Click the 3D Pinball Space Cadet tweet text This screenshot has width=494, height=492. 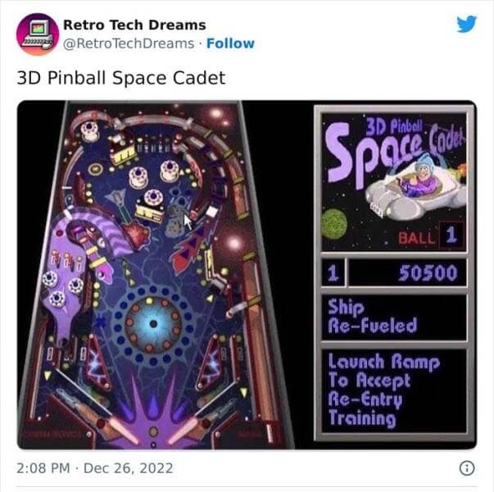point(121,78)
